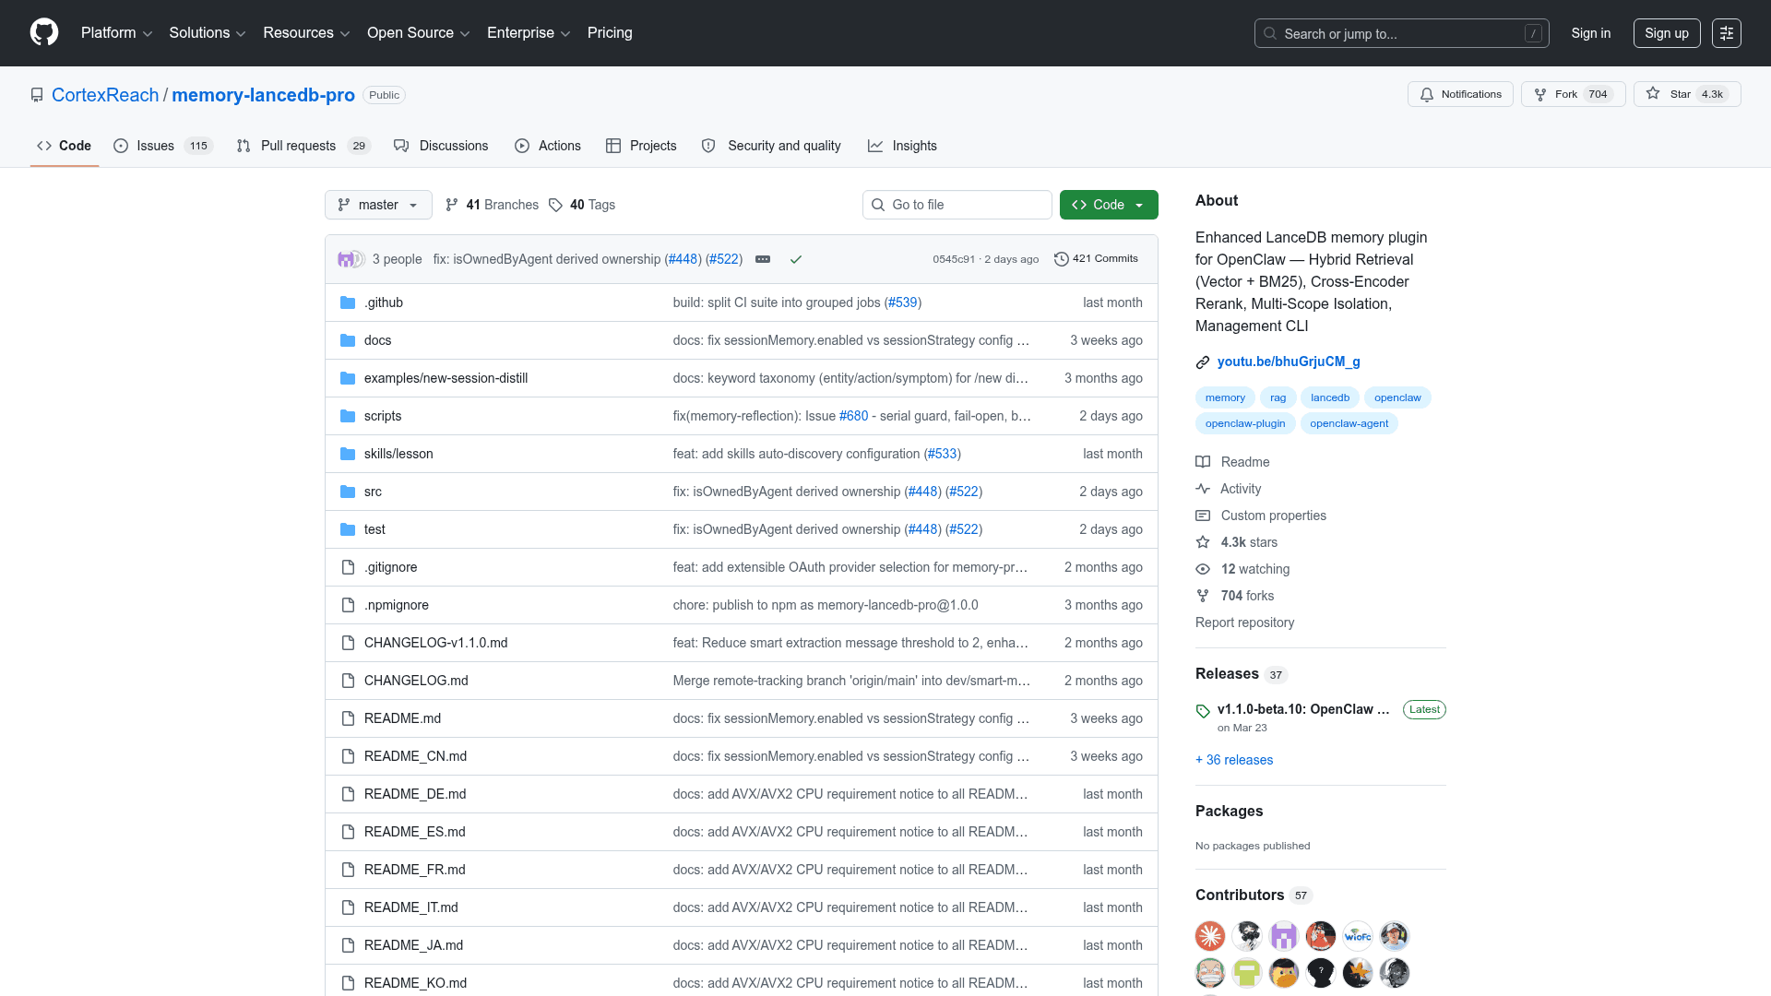Click the release tag icon
1771x996 pixels.
[1203, 711]
